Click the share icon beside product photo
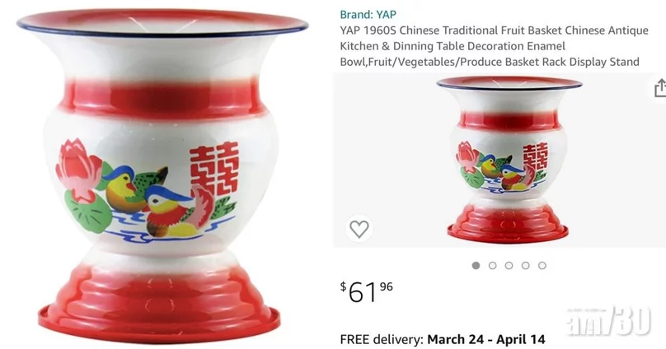Screen dimensions: 666x349 pyautogui.click(x=660, y=88)
